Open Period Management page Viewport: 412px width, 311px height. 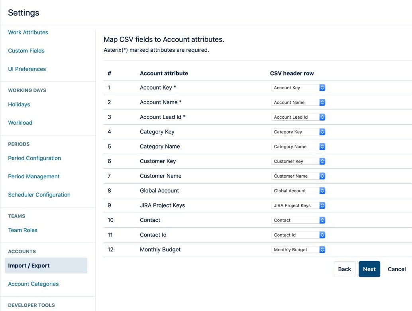pyautogui.click(x=34, y=176)
